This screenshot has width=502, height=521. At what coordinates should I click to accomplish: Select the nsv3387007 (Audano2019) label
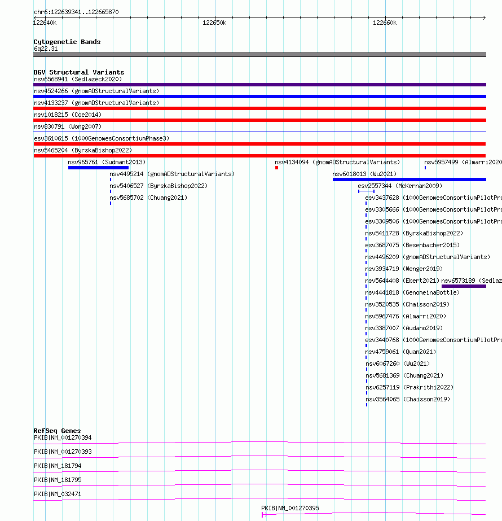tap(404, 329)
